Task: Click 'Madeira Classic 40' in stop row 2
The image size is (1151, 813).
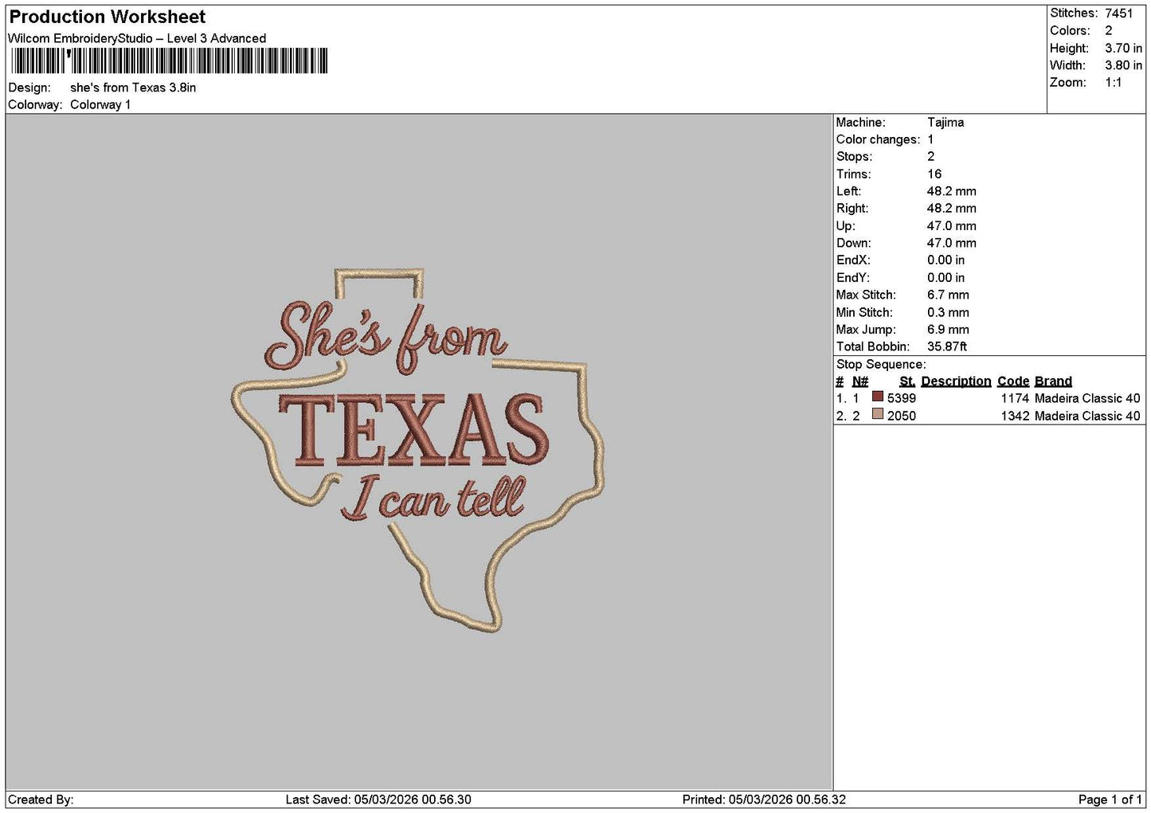Action: tap(1087, 416)
